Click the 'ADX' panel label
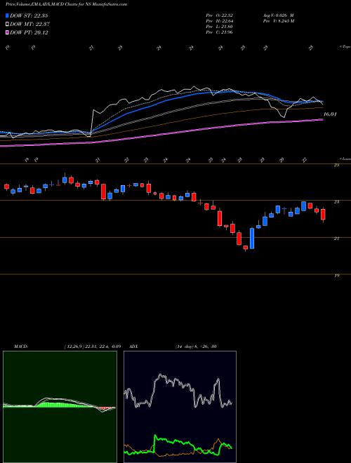 (x=134, y=347)
